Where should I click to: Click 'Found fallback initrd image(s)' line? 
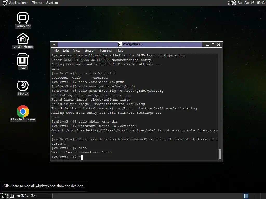(124, 109)
